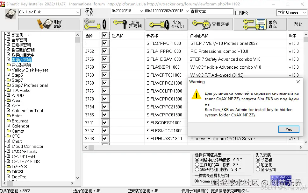
Task: Open the serial number 0420240919 dropdown
Action: (141, 11)
